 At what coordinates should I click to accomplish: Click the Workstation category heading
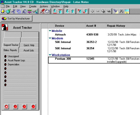[x=61, y=55]
